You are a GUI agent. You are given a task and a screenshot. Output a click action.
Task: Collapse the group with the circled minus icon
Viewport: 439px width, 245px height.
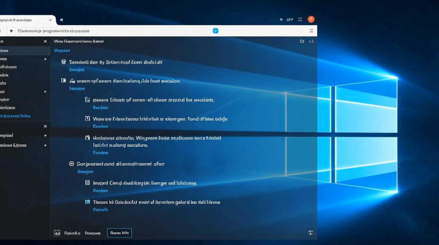72,164
